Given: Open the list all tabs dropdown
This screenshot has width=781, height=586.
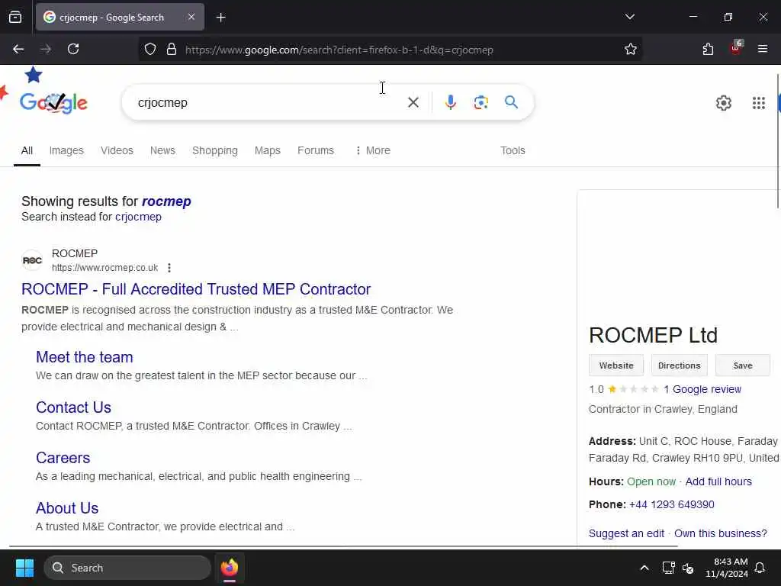Looking at the screenshot, I should click(629, 17).
